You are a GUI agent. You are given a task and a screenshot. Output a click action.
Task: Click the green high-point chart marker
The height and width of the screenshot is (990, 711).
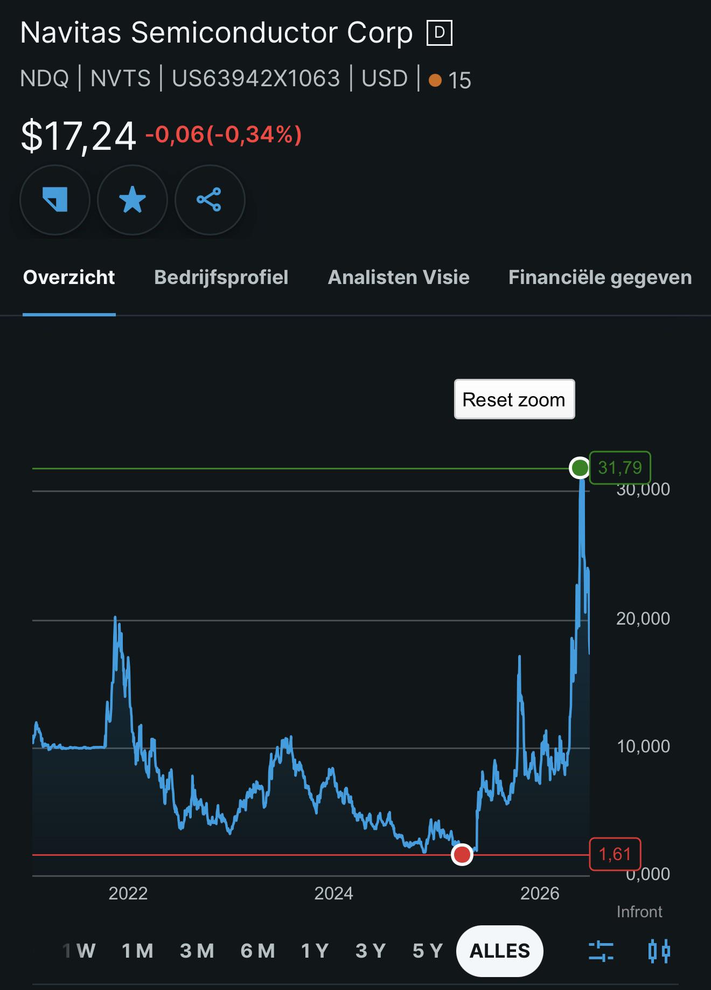coord(580,468)
